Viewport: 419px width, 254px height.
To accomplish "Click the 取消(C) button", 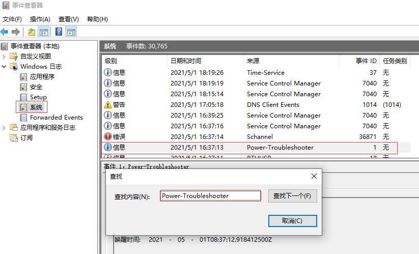I will (292, 220).
